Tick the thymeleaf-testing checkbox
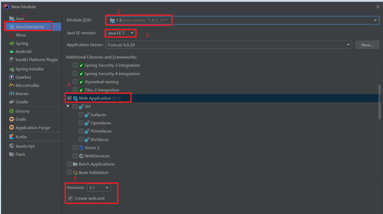Screen dimensions: 383x214 [x=75, y=82]
